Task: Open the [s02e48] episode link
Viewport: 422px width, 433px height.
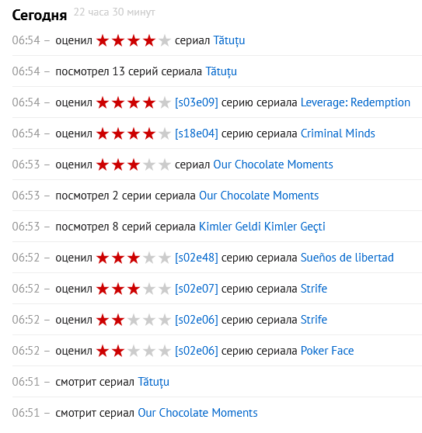Action: [197, 258]
